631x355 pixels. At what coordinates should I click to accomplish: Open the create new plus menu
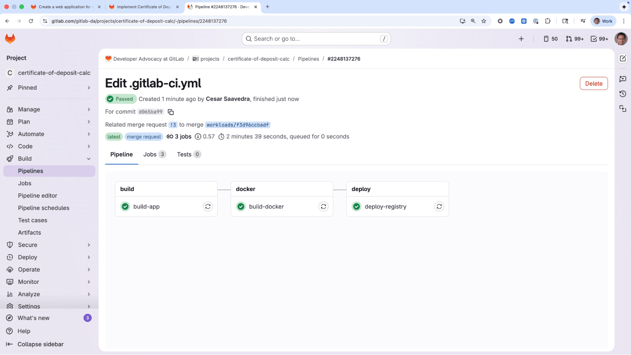pyautogui.click(x=521, y=39)
